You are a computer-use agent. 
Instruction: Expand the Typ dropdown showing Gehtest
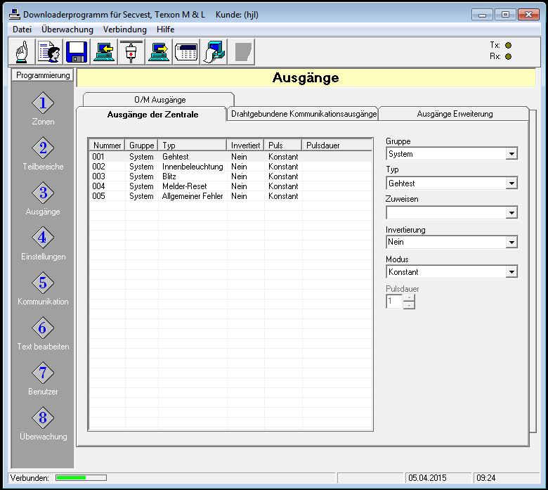[x=511, y=183]
